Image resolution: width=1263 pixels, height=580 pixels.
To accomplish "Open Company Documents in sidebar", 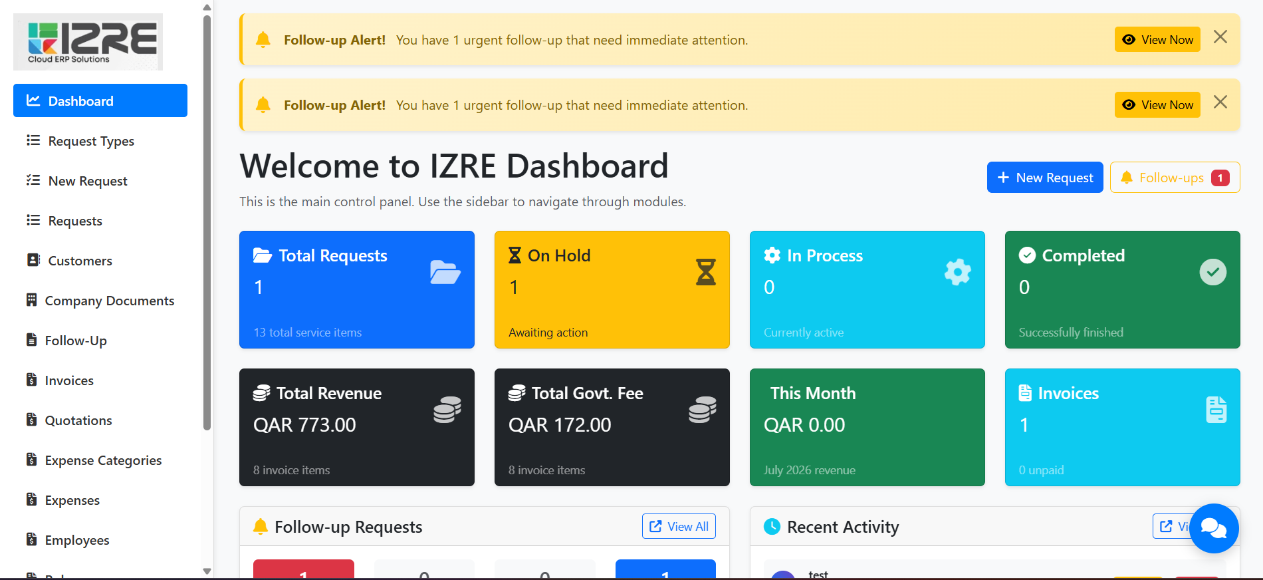I will 100,301.
